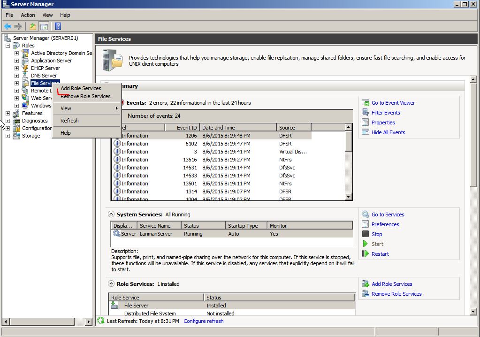Image resolution: width=480 pixels, height=337 pixels.
Task: Click the Go to Services gear icon
Action: [366, 214]
